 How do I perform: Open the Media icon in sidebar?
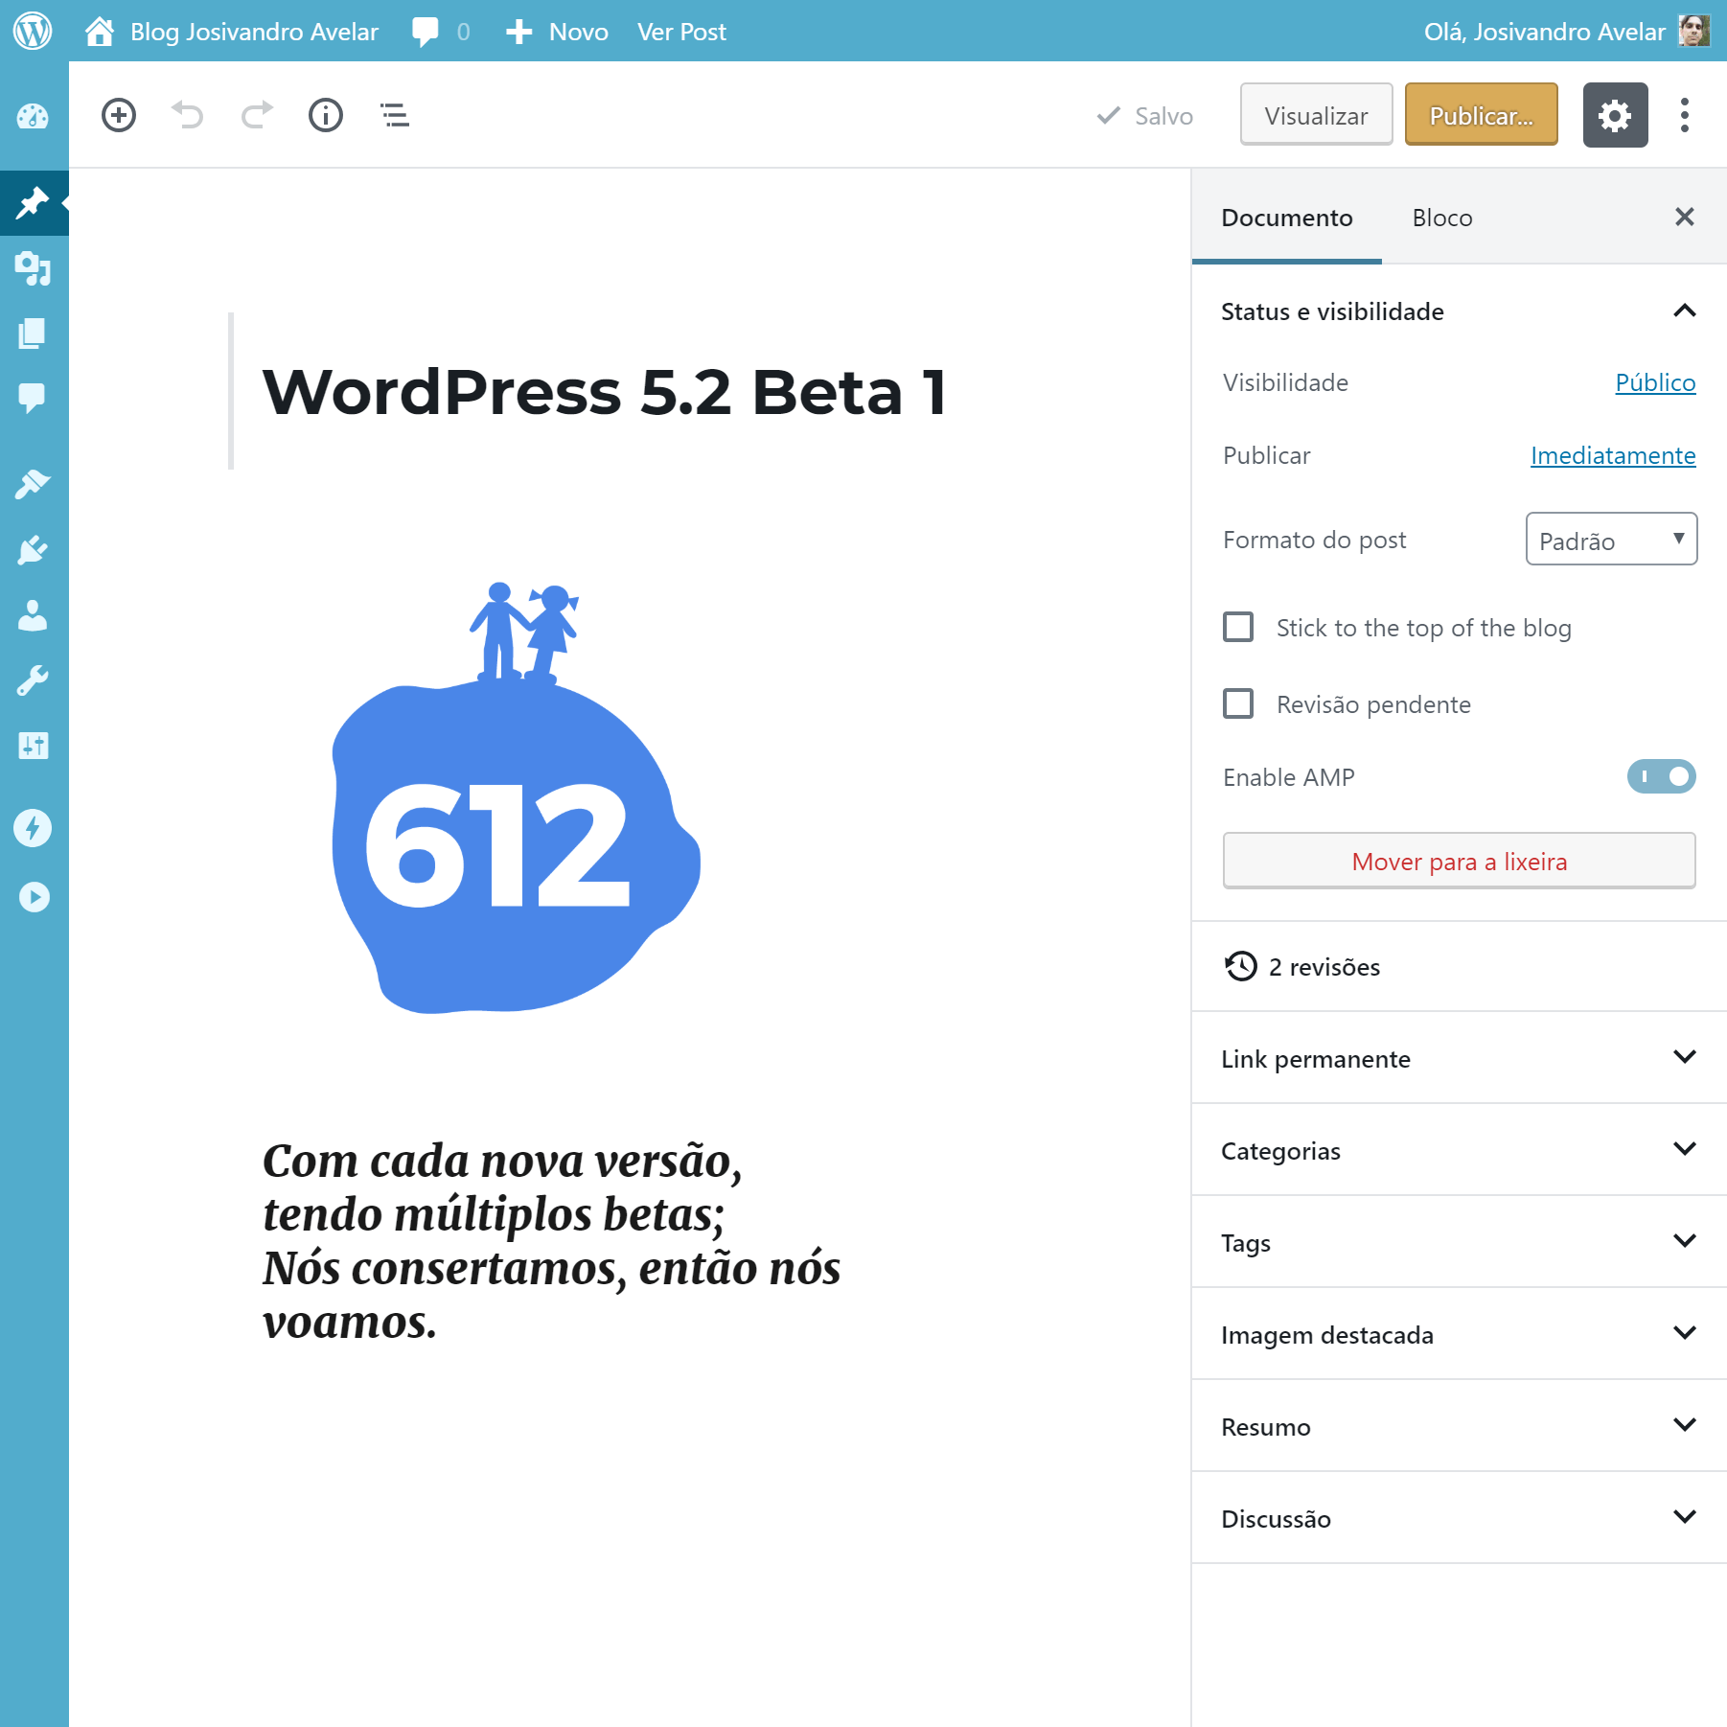click(x=33, y=269)
